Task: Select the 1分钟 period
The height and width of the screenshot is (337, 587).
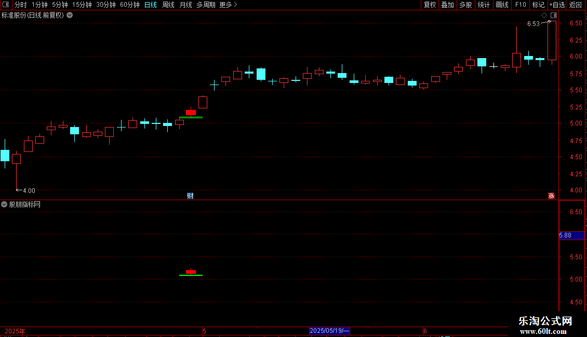Action: pos(39,5)
